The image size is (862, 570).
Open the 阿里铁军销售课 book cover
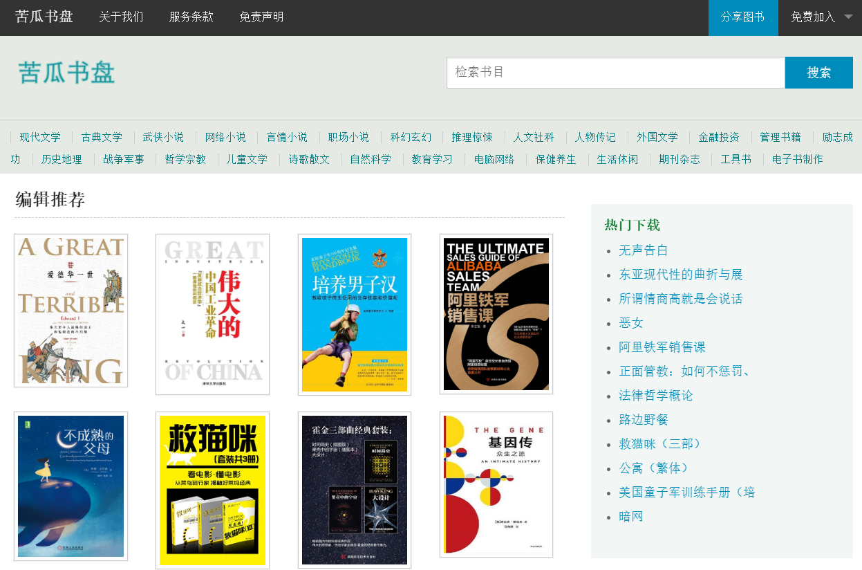(496, 314)
